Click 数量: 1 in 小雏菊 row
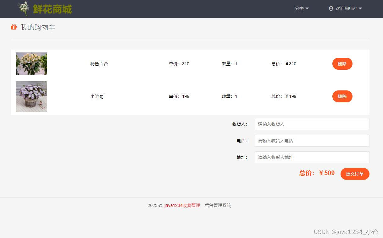 [229, 96]
